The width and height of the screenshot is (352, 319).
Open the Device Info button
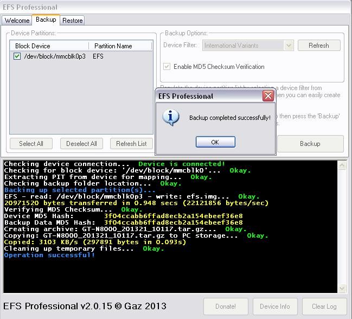coord(275,307)
